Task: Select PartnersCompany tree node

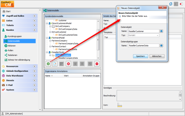Action: (x=59, y=41)
